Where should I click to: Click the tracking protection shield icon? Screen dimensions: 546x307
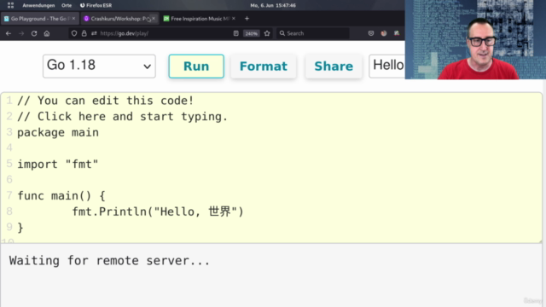coord(74,33)
